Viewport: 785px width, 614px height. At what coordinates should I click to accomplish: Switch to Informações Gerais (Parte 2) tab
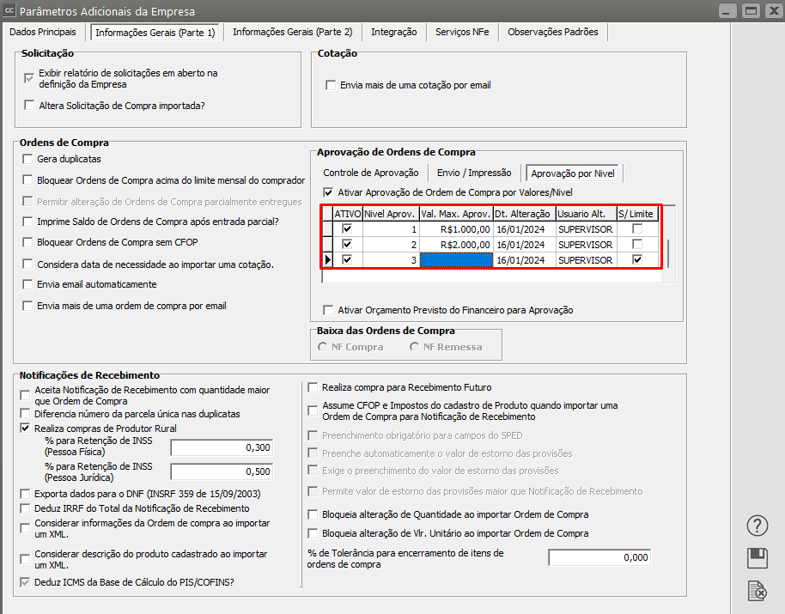tap(292, 32)
